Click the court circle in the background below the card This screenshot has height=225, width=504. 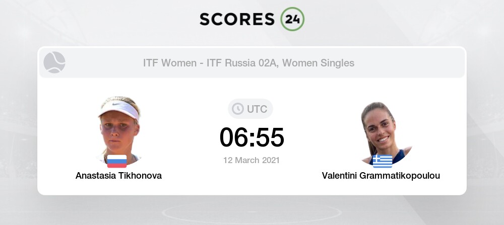coord(252,211)
